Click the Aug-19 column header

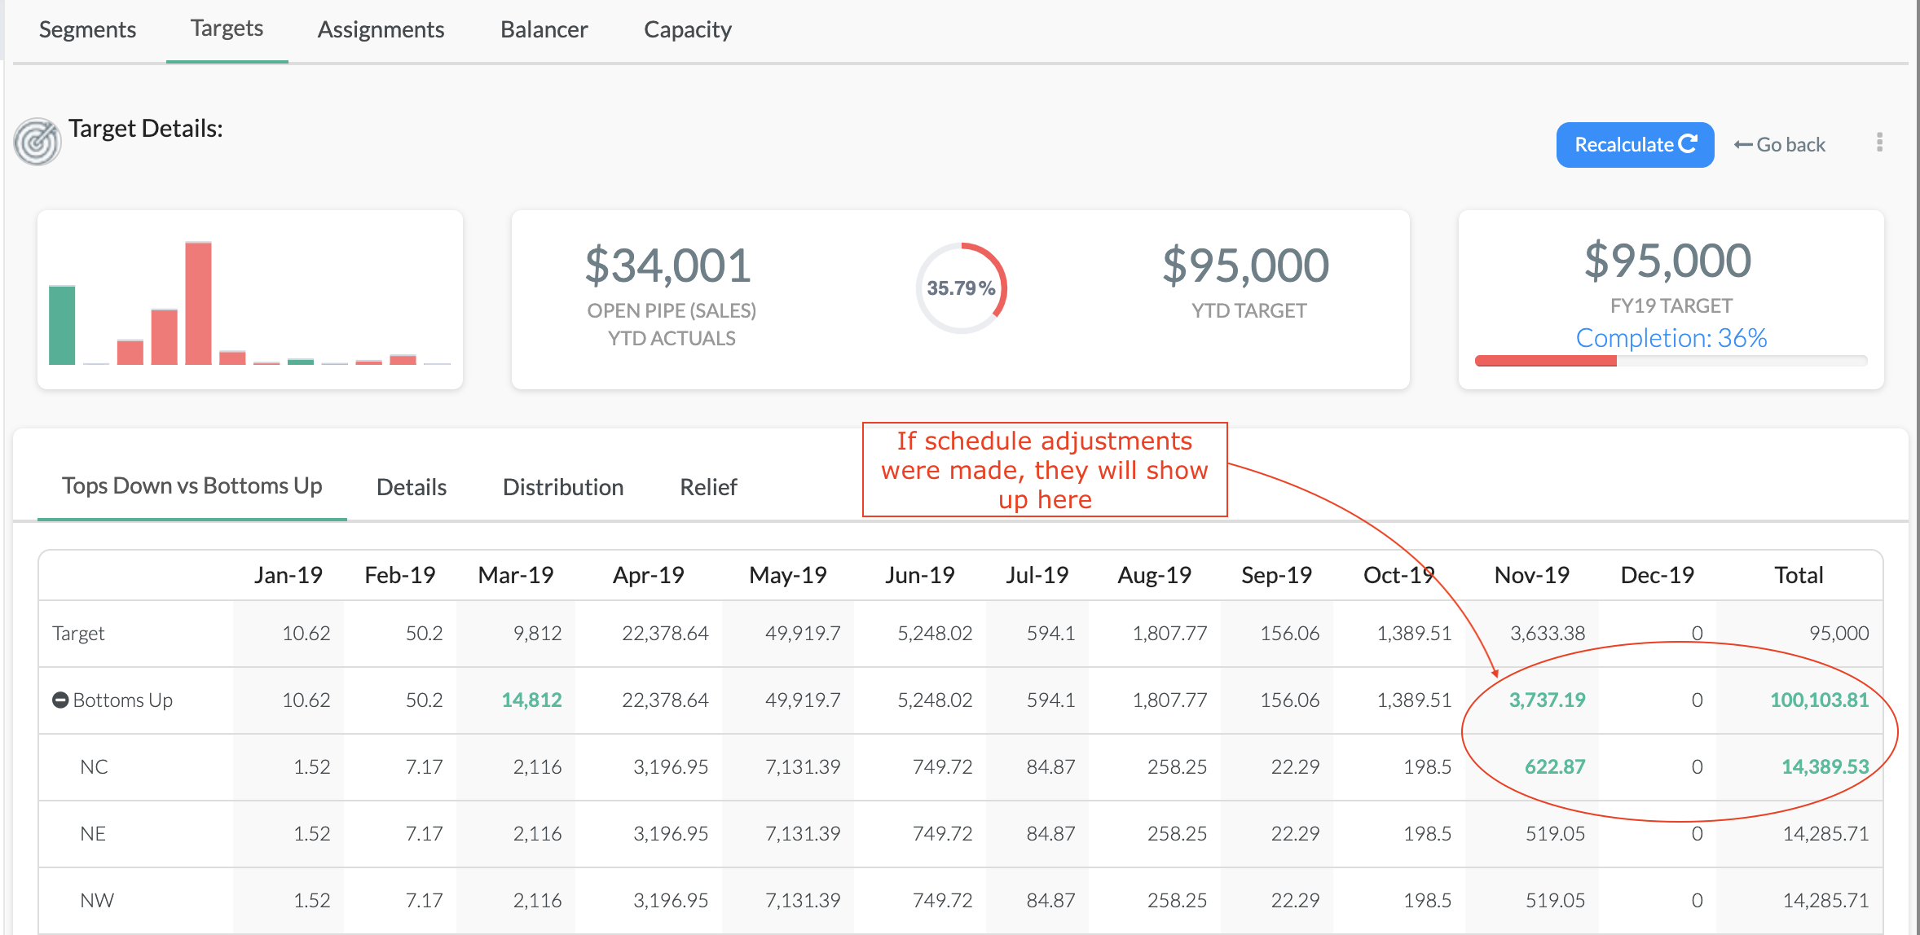coord(1155,575)
